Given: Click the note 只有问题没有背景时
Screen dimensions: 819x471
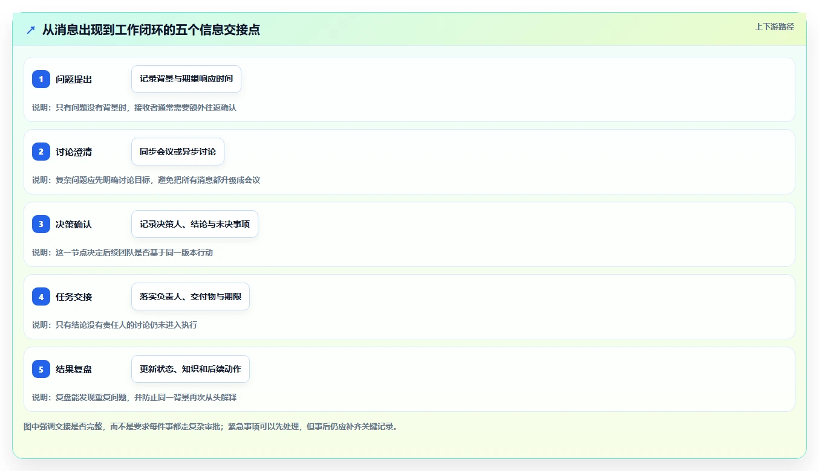Looking at the screenshot, I should [91, 107].
